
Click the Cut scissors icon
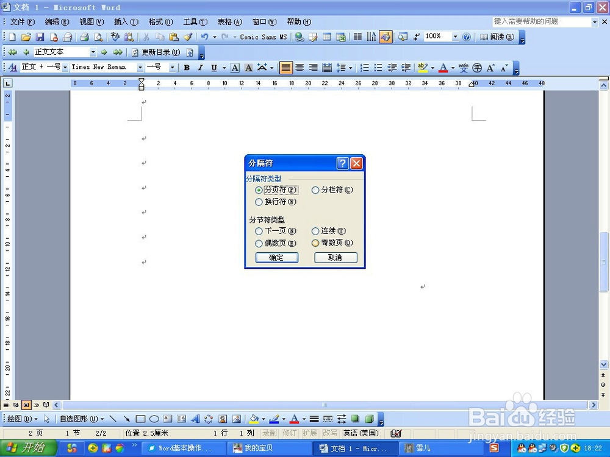(146, 37)
